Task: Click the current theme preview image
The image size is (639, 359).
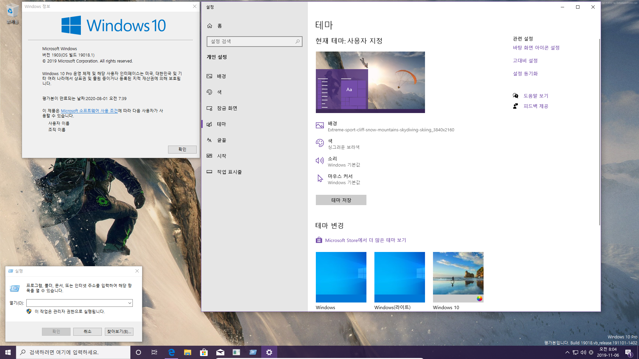Action: click(370, 82)
